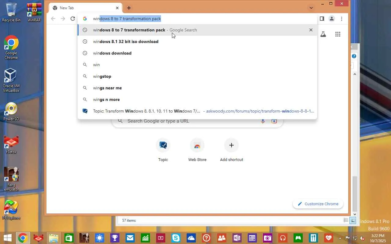Remove the first suggestion with its X
391x244 pixels.
[x=311, y=30]
